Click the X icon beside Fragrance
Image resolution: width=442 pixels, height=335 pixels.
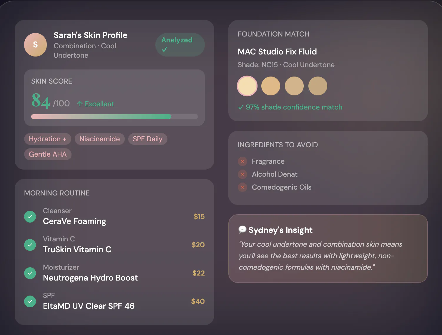pos(242,161)
